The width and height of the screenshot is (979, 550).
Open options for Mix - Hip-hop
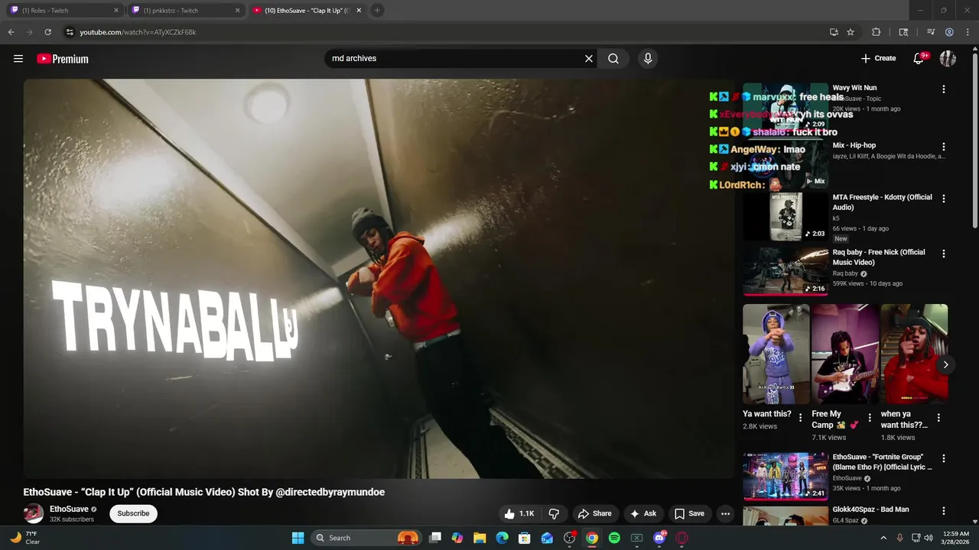tap(943, 147)
